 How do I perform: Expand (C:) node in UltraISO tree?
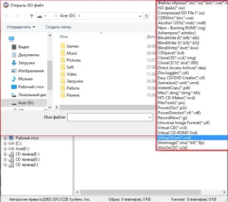click(x=5, y=143)
